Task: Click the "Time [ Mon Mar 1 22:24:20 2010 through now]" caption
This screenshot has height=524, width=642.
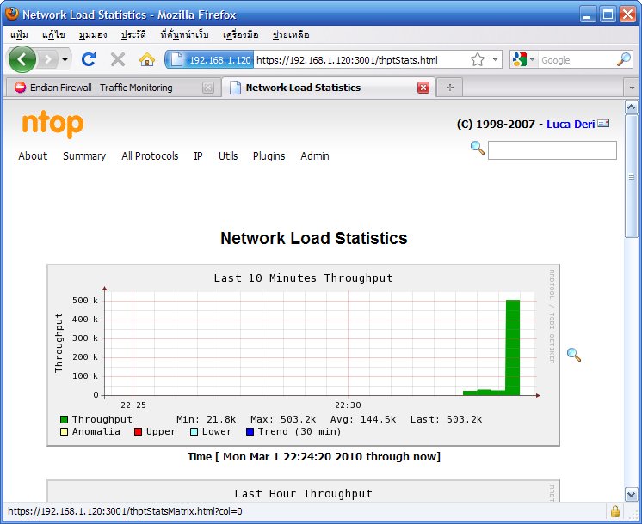Action: click(314, 456)
